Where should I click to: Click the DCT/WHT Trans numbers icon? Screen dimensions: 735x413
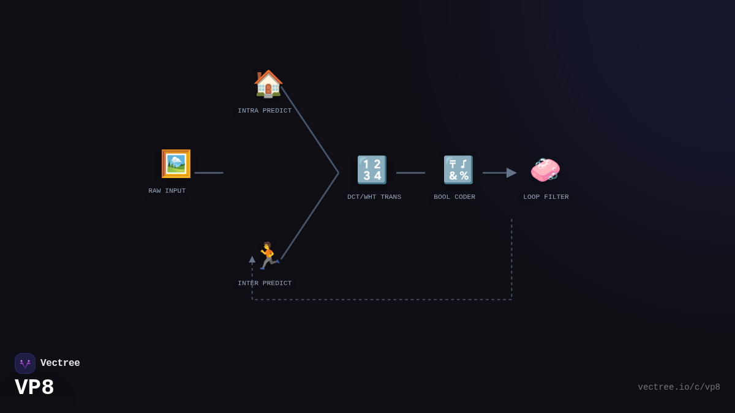372,170
